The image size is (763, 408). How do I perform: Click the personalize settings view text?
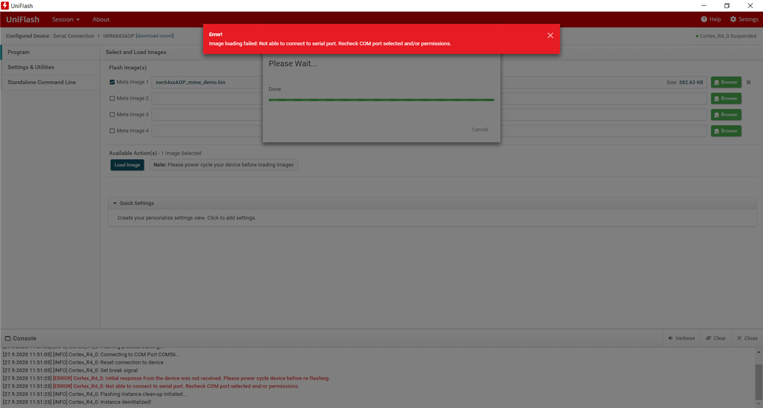(187, 218)
